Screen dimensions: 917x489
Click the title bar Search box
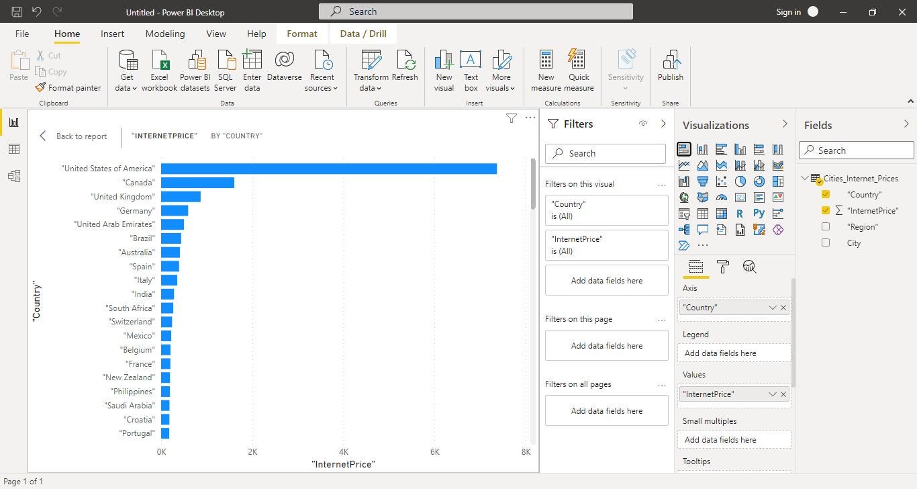click(476, 11)
